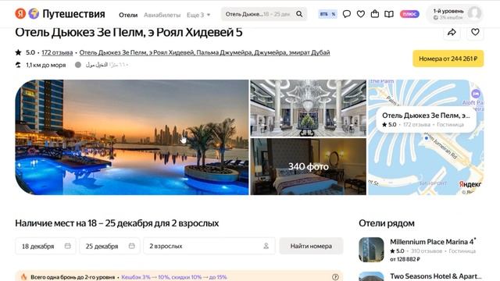
Task: Open the user profile avatar
Action: click(x=474, y=14)
